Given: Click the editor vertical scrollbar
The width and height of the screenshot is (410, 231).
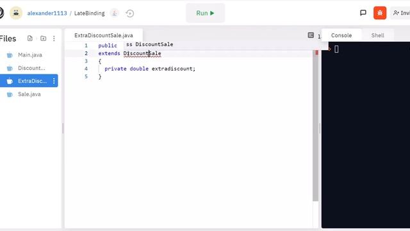Looking at the screenshot, I should [315, 126].
